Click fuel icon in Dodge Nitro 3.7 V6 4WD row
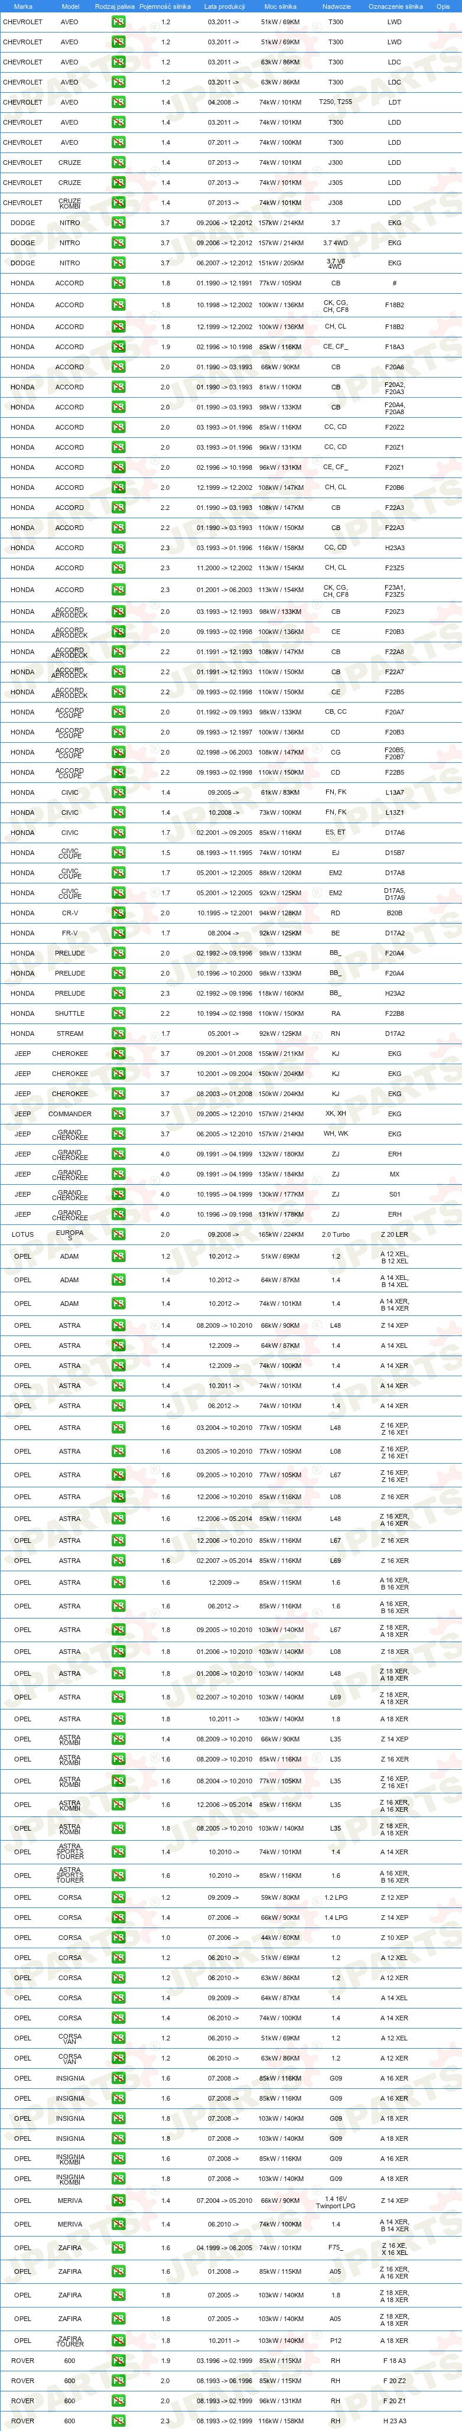This screenshot has width=462, height=2431. [x=118, y=264]
